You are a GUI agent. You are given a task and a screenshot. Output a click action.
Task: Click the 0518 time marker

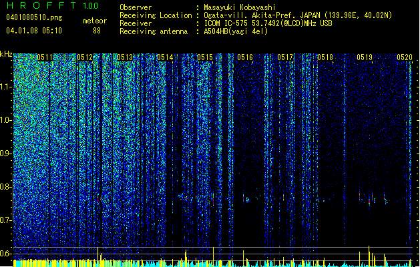click(x=325, y=57)
